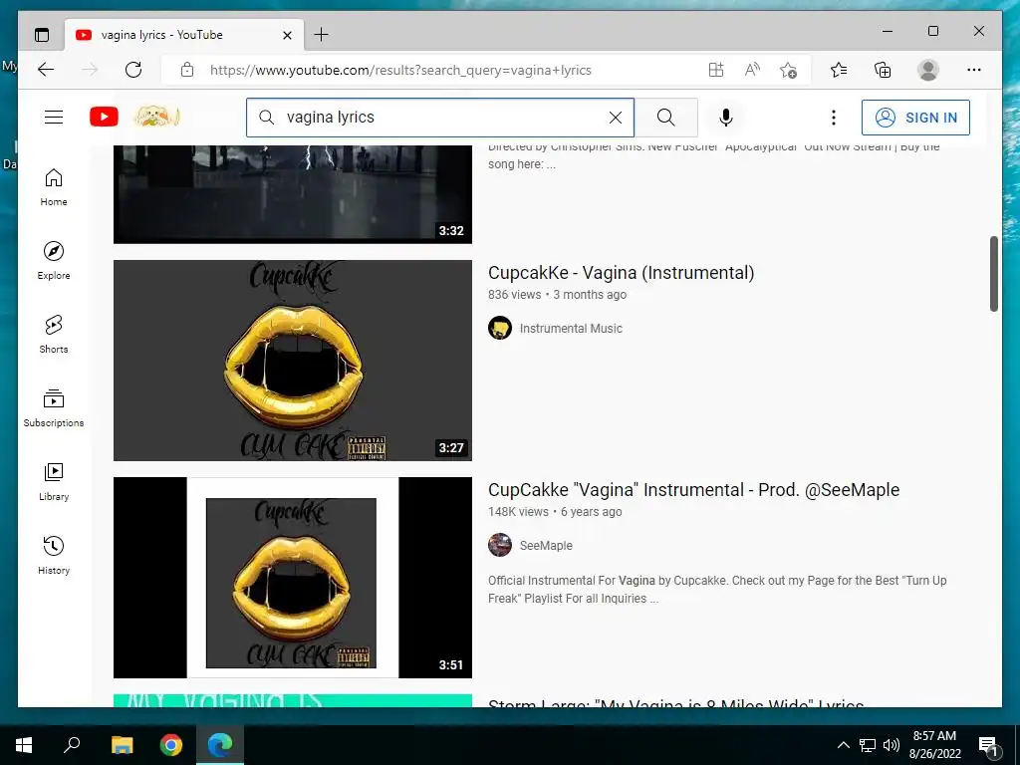The image size is (1020, 765).
Task: Click the "148K views • 6 years ago" text
Action: click(x=555, y=512)
